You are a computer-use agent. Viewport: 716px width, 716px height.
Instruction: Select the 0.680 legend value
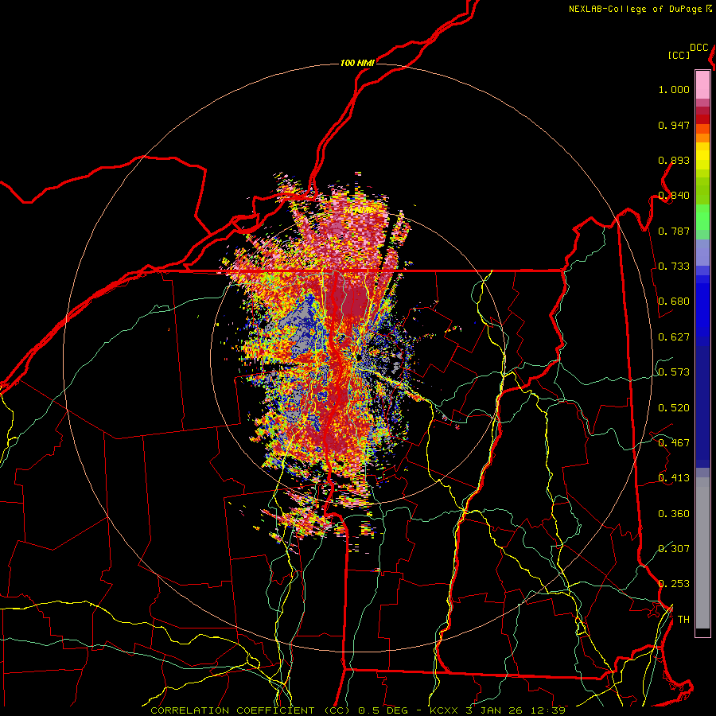tap(674, 302)
